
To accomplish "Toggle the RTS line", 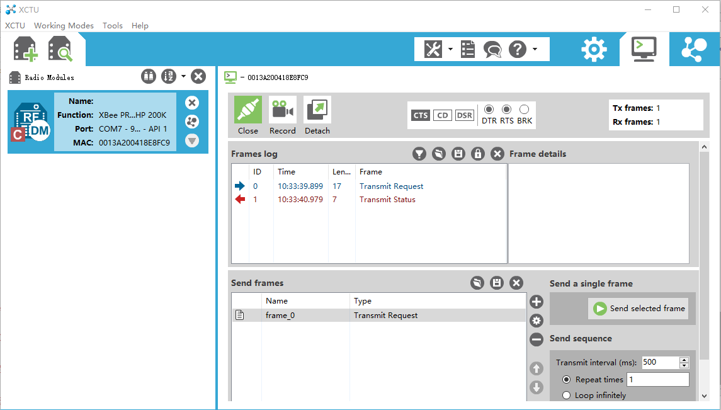I will tap(506, 110).
